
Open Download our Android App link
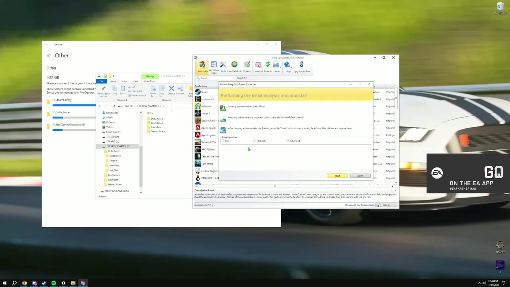click(x=360, y=205)
